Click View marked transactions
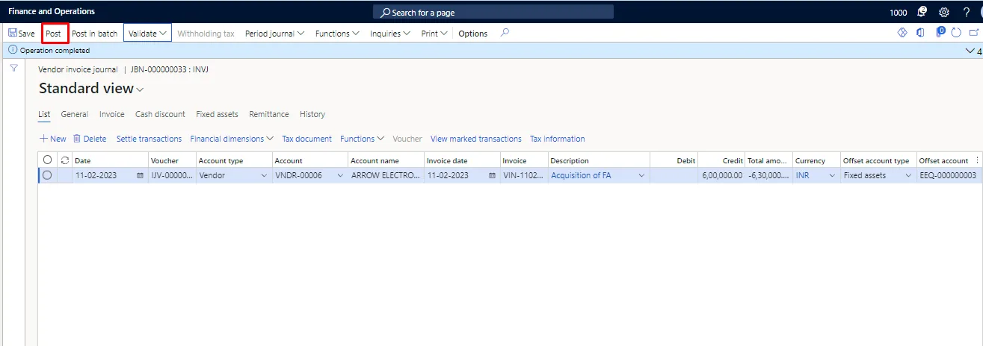This screenshot has width=983, height=346. (x=476, y=139)
